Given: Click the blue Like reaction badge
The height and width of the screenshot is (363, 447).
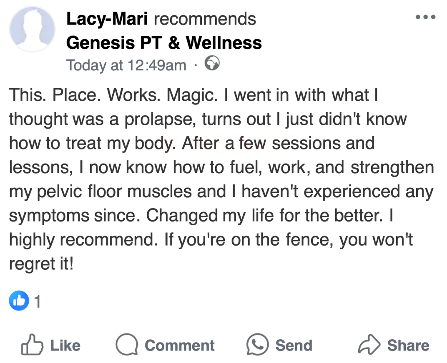Looking at the screenshot, I should click(x=19, y=301).
